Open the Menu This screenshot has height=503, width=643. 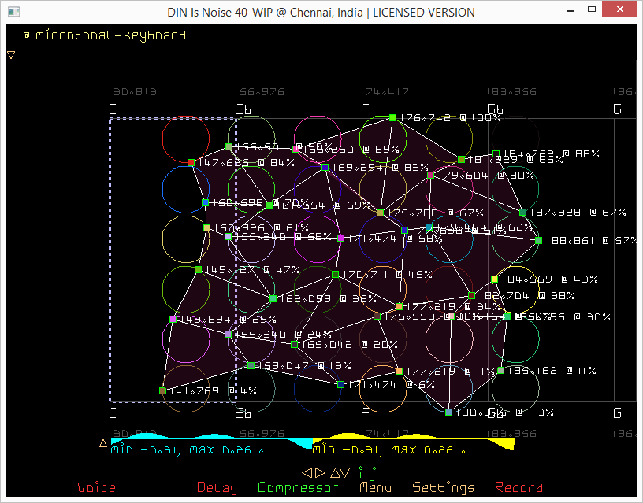(375, 488)
